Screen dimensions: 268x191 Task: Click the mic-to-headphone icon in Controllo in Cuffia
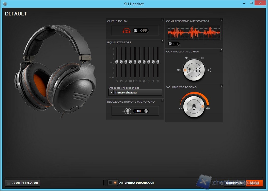[x=194, y=70]
